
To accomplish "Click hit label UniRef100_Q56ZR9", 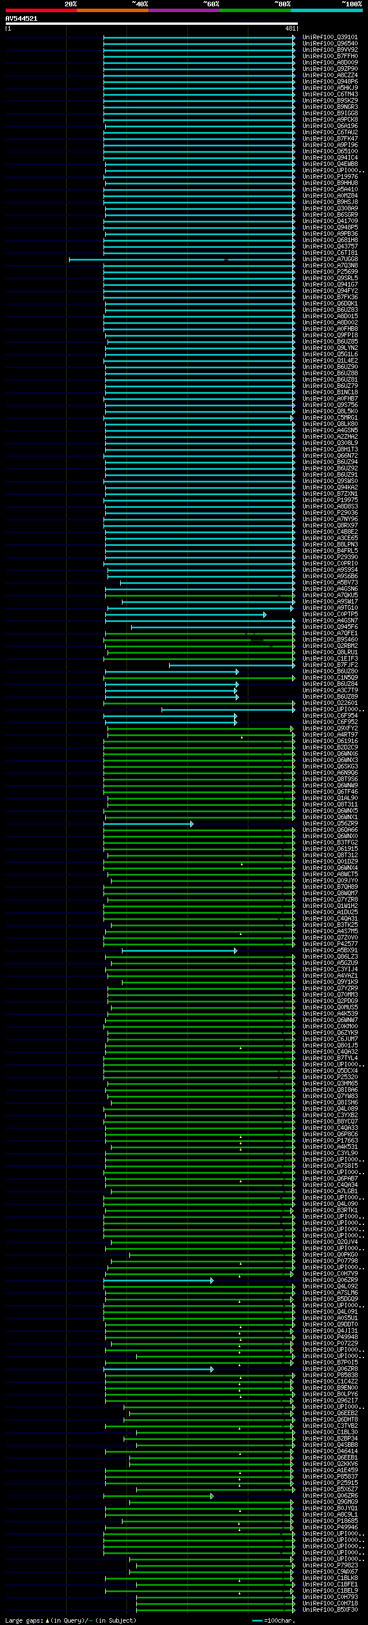I will (x=329, y=824).
